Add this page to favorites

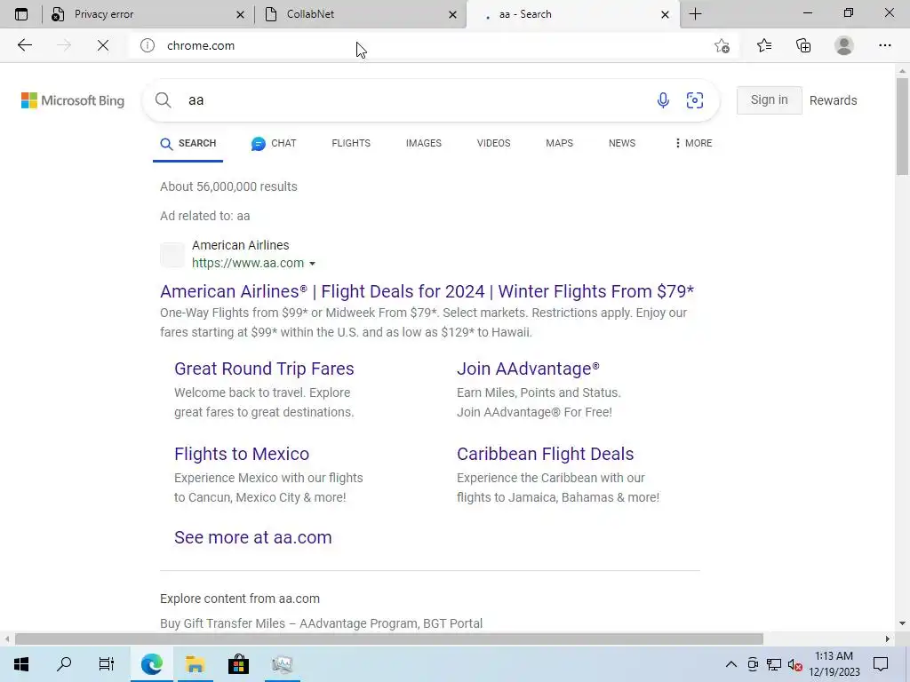tap(722, 46)
